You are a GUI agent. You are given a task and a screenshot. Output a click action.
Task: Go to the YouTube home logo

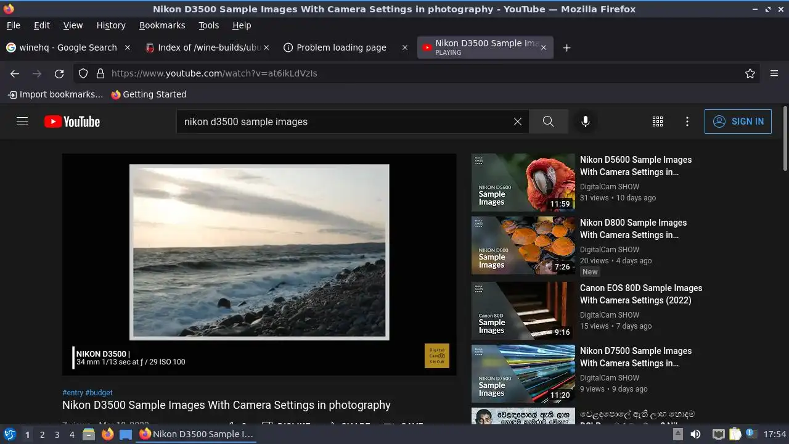pyautogui.click(x=72, y=121)
